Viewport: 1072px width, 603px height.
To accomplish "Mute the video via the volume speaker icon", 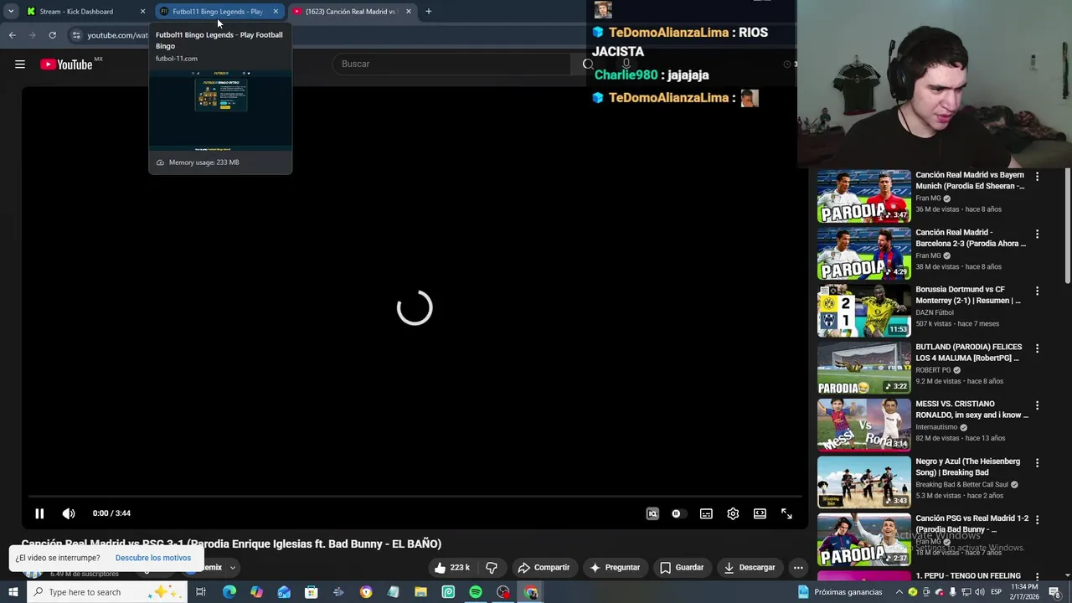I will click(69, 513).
